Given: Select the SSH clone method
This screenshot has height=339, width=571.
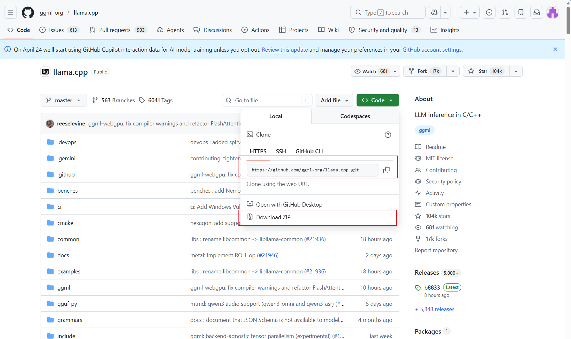Looking at the screenshot, I should [x=281, y=151].
